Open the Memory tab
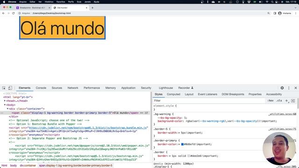Image resolution: width=299 pixels, height=168 pixels. click(111, 88)
